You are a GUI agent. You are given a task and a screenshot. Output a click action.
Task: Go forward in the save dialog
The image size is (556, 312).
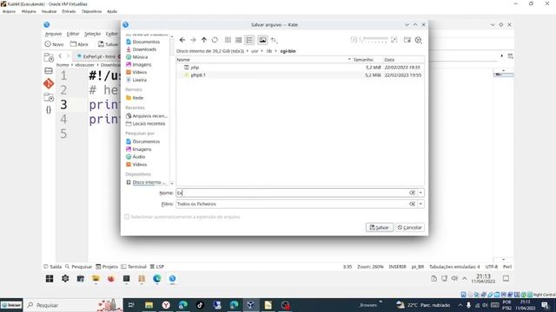click(x=193, y=40)
